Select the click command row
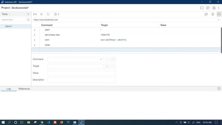This screenshot has height=125, width=222. point(126,40)
